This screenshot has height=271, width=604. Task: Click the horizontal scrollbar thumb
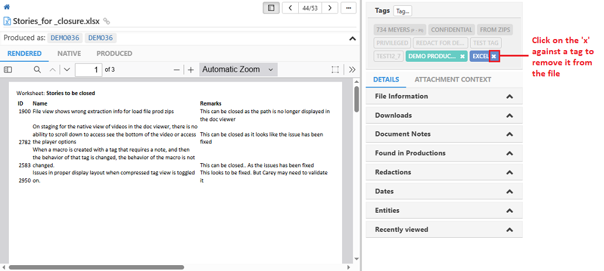point(96,267)
